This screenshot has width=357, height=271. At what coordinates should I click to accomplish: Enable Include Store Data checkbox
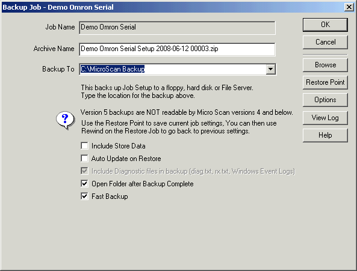[x=84, y=145]
